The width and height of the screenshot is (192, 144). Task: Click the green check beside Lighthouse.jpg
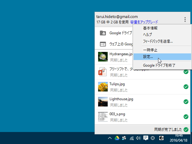[186, 102]
